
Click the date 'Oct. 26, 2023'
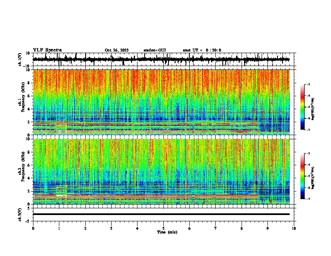pyautogui.click(x=117, y=50)
